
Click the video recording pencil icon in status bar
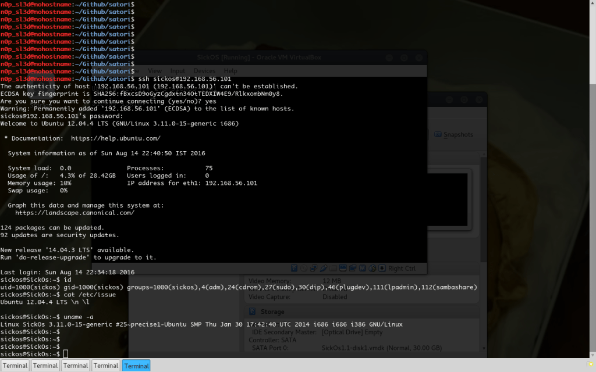click(324, 268)
